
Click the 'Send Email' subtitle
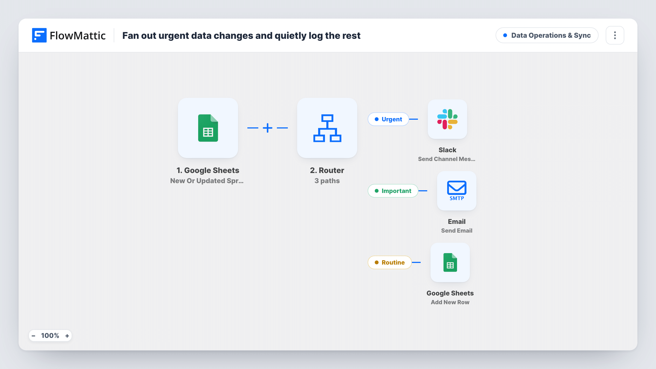tap(457, 230)
